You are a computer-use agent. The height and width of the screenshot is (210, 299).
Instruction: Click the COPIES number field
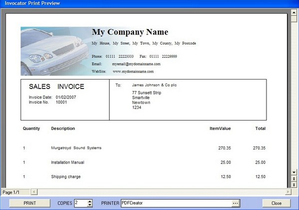point(81,203)
